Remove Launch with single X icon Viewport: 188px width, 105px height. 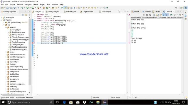[147, 15]
